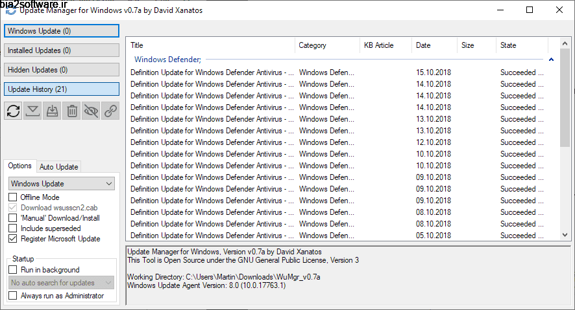This screenshot has height=310, width=575.
Task: Enable Offline Mode checkbox
Action: click(x=13, y=197)
